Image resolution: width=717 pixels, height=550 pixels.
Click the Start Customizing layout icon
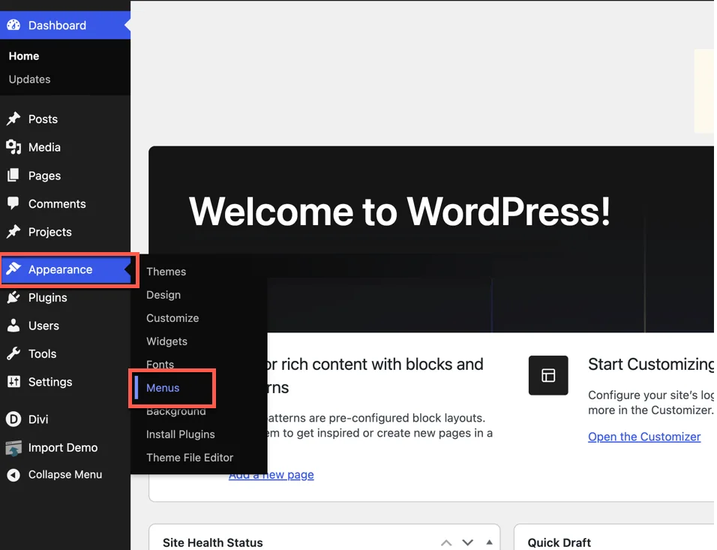pos(548,375)
